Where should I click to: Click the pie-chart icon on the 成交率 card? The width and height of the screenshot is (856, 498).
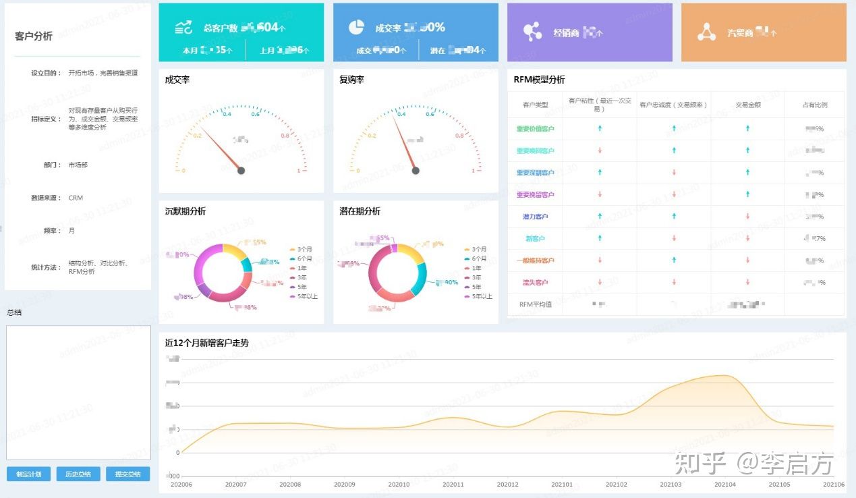(355, 28)
